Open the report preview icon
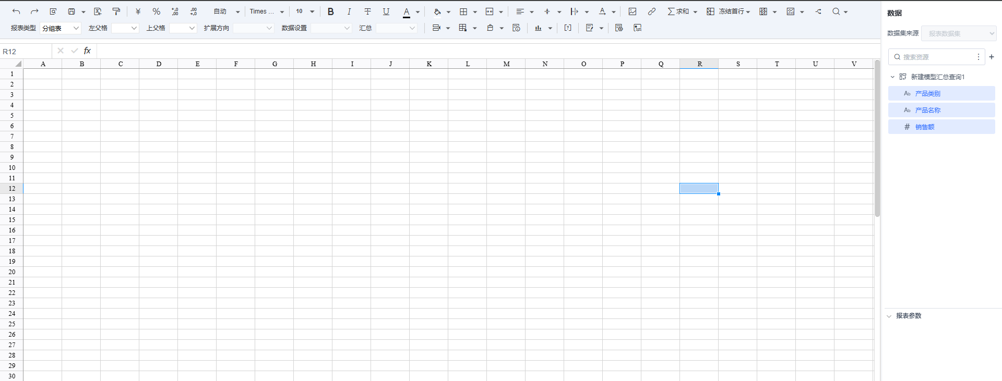Image resolution: width=1002 pixels, height=381 pixels. (x=53, y=11)
